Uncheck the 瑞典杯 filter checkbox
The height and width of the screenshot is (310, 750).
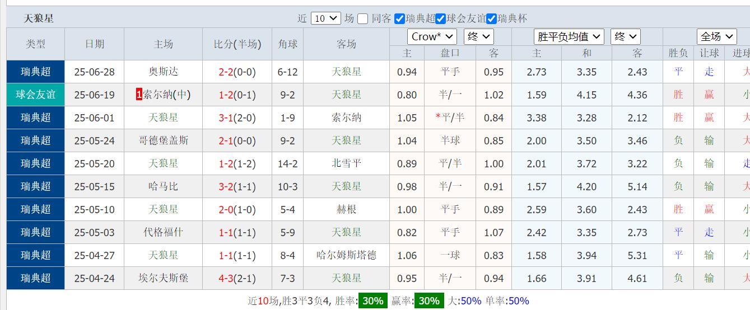coord(491,18)
